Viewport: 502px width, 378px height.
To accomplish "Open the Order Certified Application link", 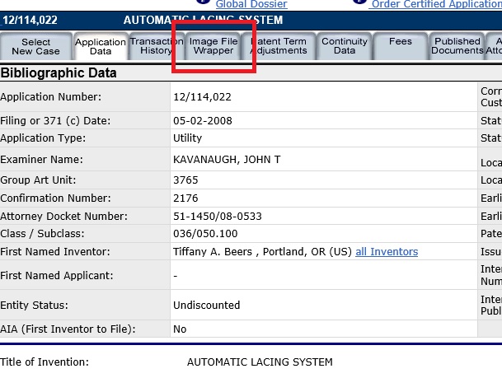I will (436, 4).
